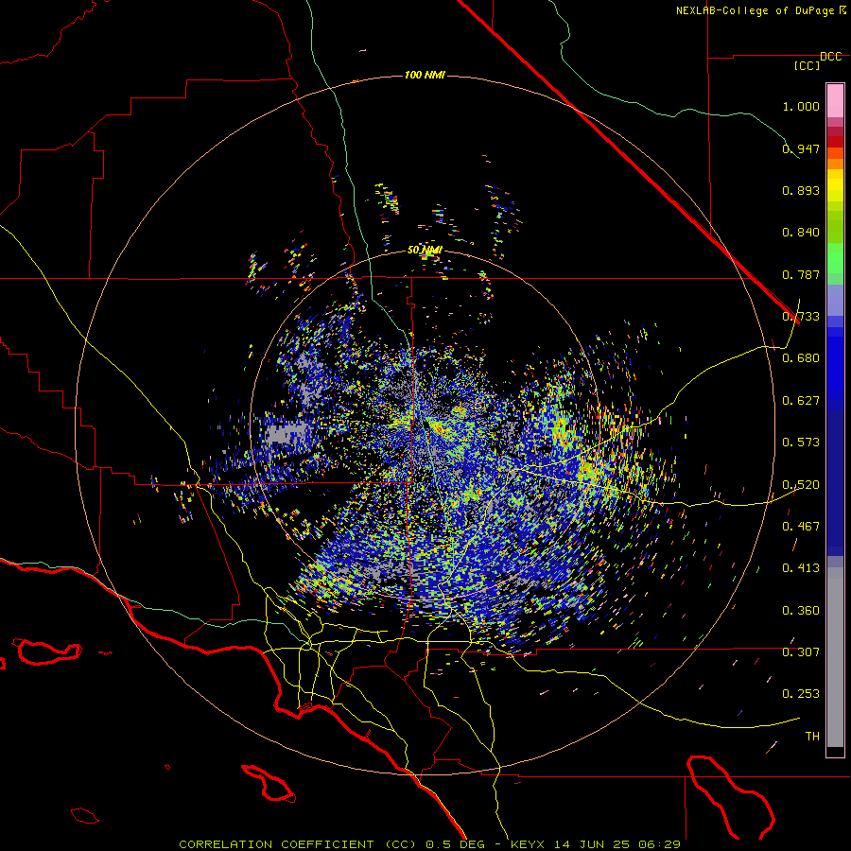This screenshot has width=851, height=851.
Task: Click the 0.307 legend value
Action: [x=801, y=651]
